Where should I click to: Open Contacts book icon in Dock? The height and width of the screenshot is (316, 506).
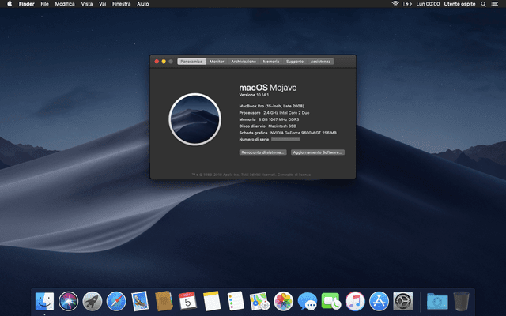[164, 301]
